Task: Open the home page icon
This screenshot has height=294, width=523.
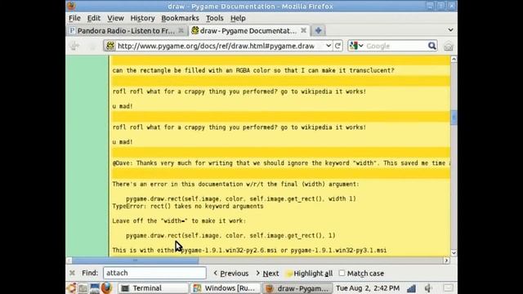Action: tap(449, 47)
